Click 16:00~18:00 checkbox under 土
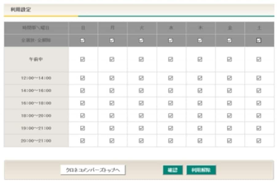This screenshot has width=277, height=184. [x=259, y=103]
